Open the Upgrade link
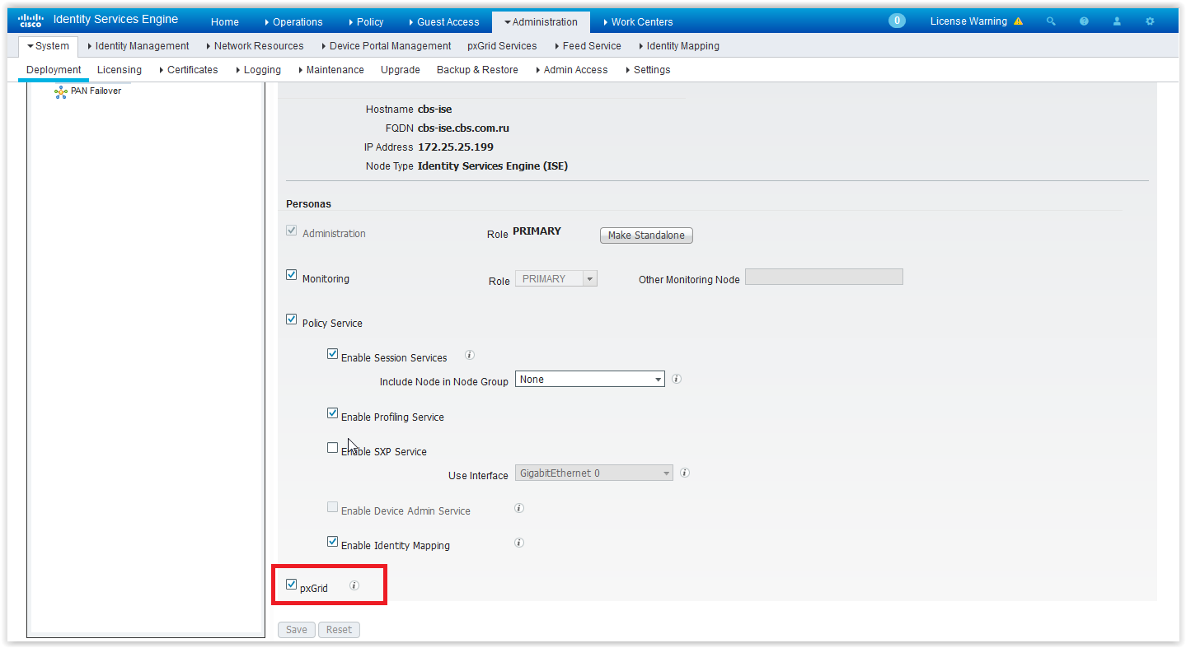 coord(401,70)
